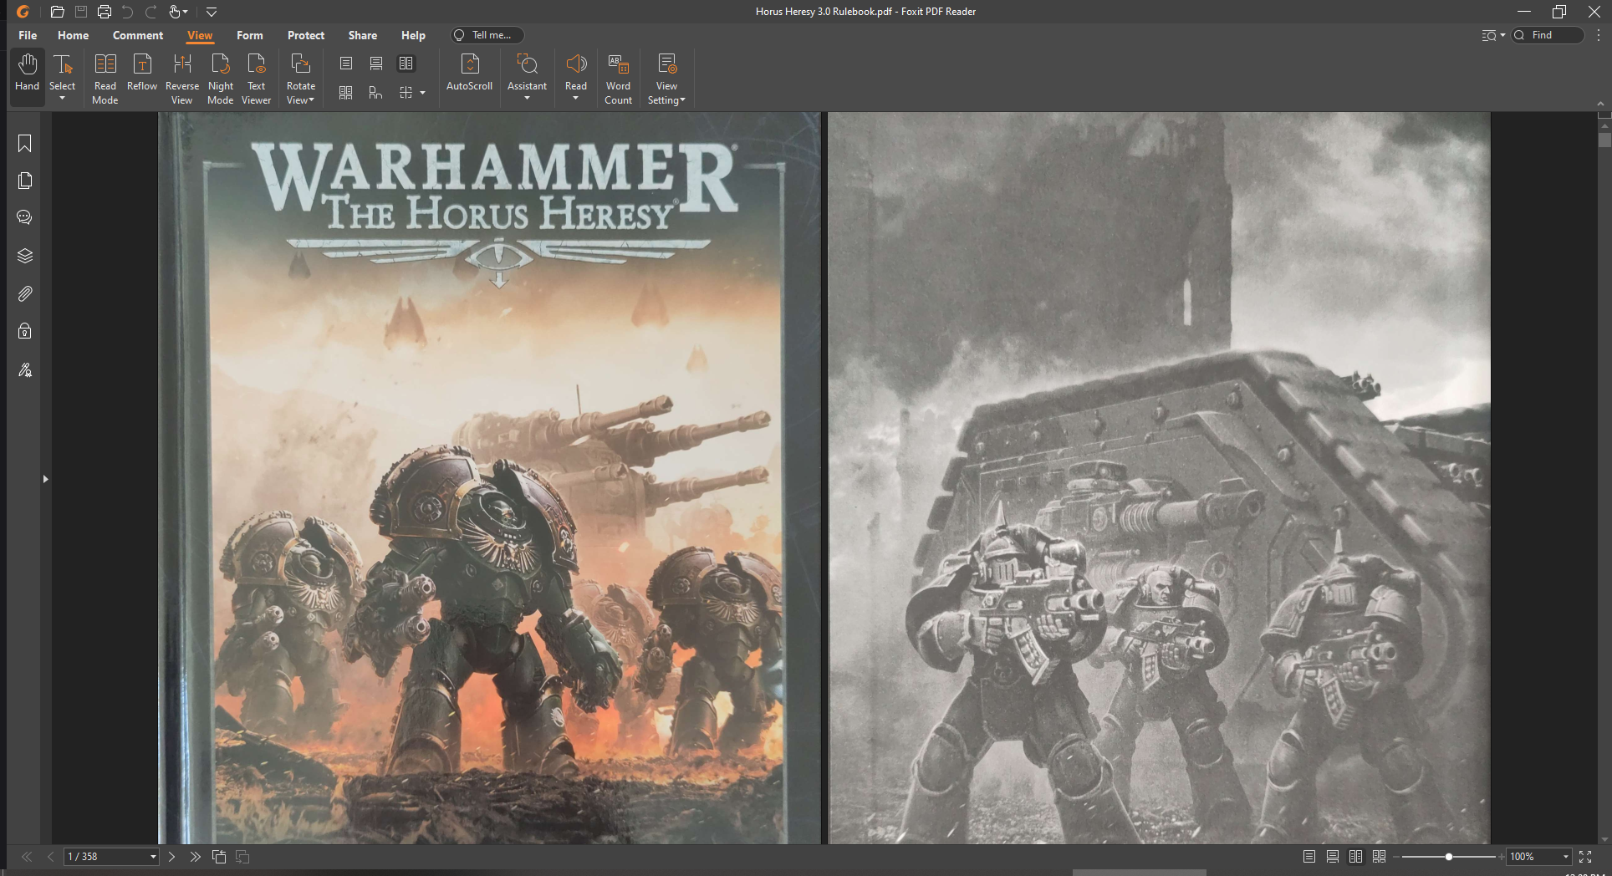This screenshot has width=1612, height=876.
Task: Click the Open file icon
Action: tap(57, 12)
